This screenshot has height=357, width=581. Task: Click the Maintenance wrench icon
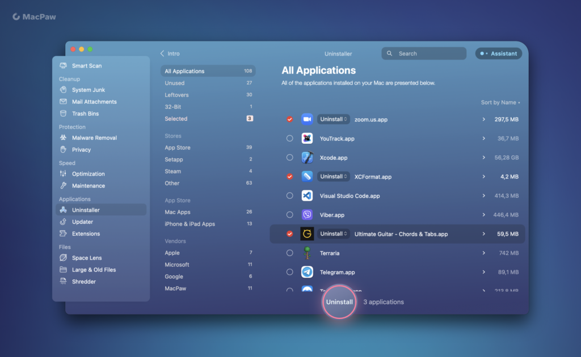64,185
